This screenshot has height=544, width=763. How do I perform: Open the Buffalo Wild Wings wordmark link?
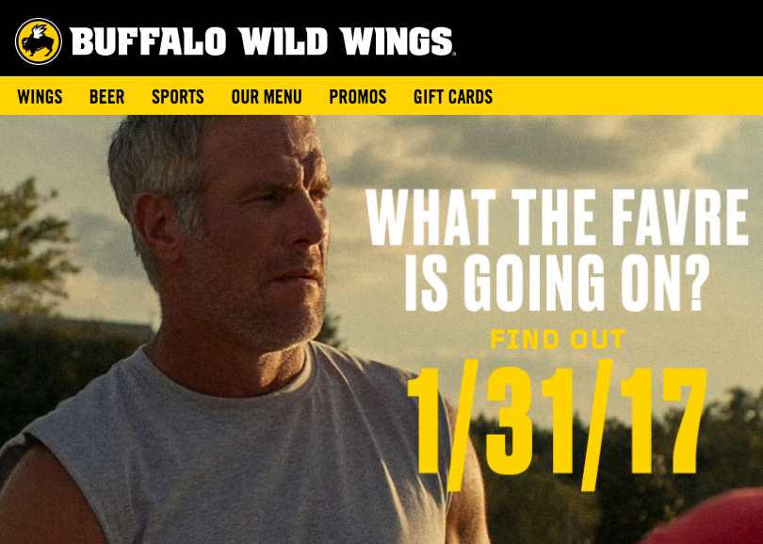(262, 41)
